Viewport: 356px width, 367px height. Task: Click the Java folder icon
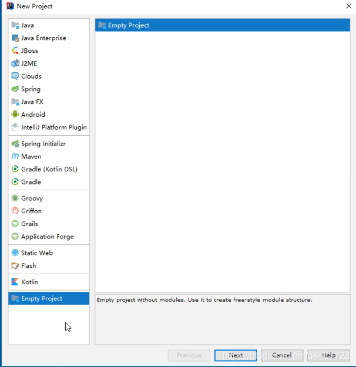coord(15,25)
